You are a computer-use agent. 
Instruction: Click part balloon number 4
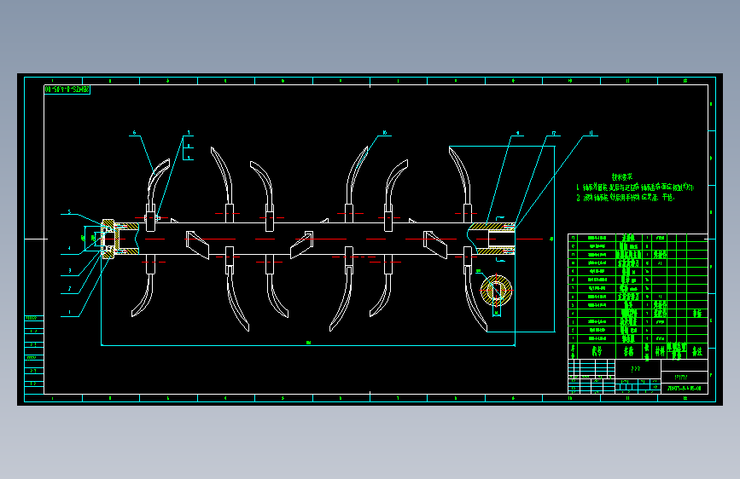pos(69,248)
